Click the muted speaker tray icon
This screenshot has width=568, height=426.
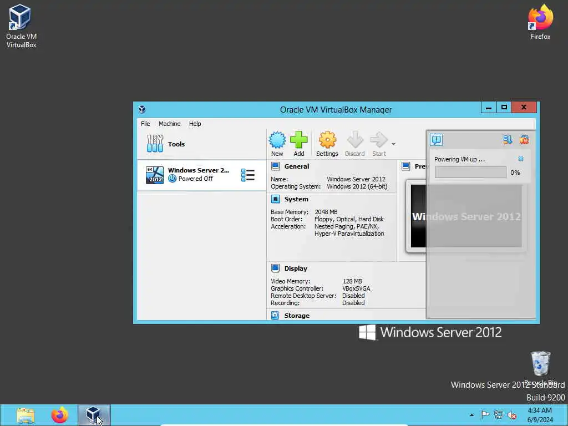click(512, 415)
